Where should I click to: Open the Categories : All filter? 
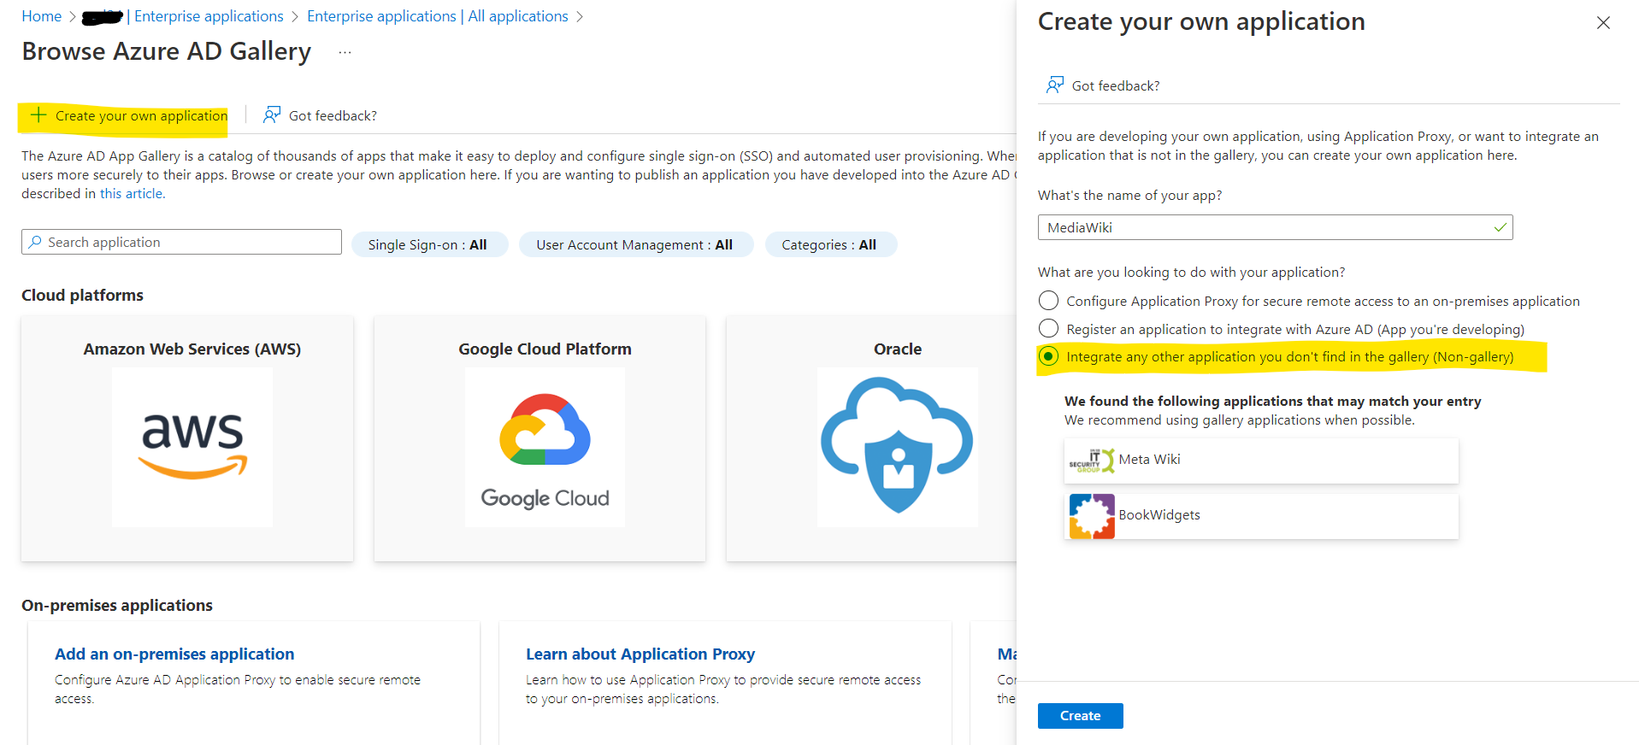click(x=830, y=244)
